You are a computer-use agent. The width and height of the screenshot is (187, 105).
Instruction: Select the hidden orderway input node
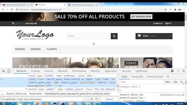pyautogui.click(x=61, y=76)
